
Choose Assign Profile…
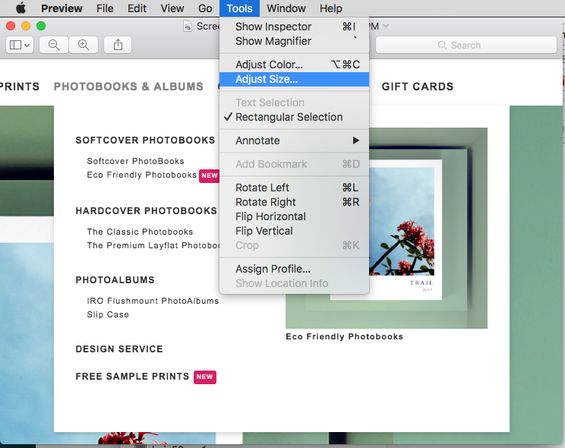[x=294, y=269]
